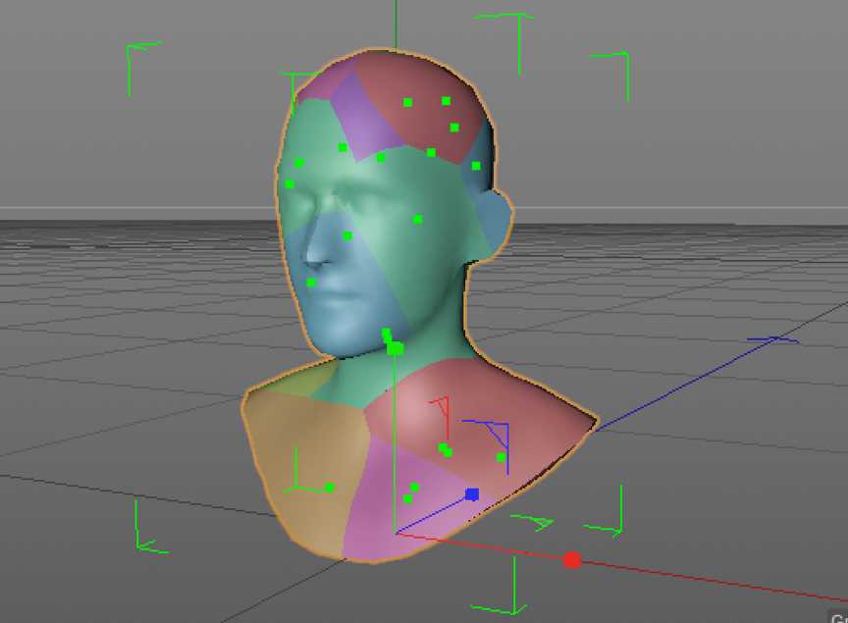Pick the green point next to the mouth
Viewport: 848px width, 623px height.
pyautogui.click(x=311, y=283)
